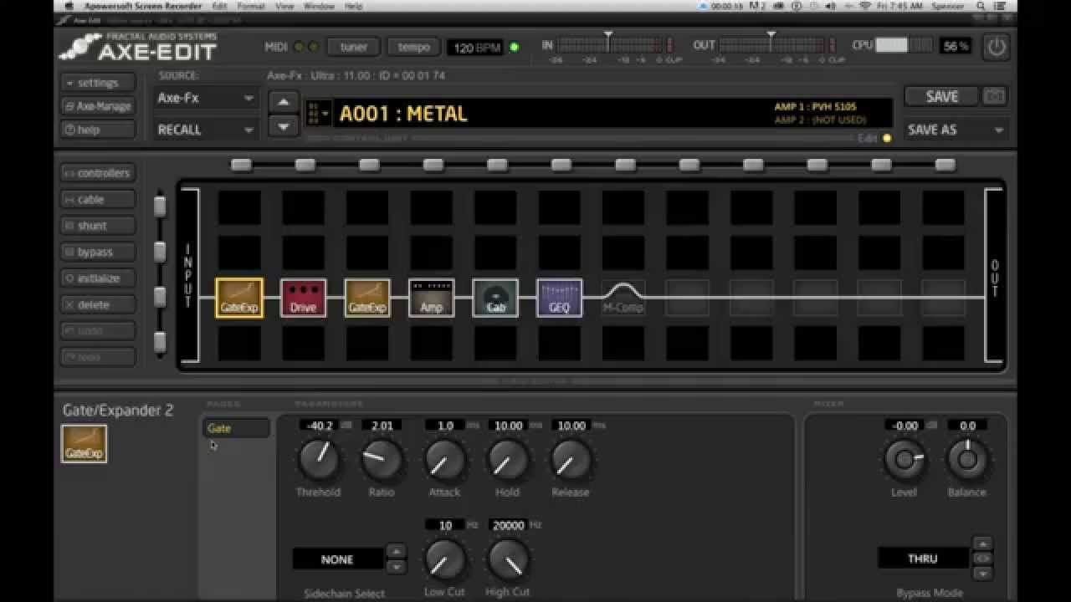Click Sidechain Select up arrow
The height and width of the screenshot is (602, 1071).
point(396,551)
